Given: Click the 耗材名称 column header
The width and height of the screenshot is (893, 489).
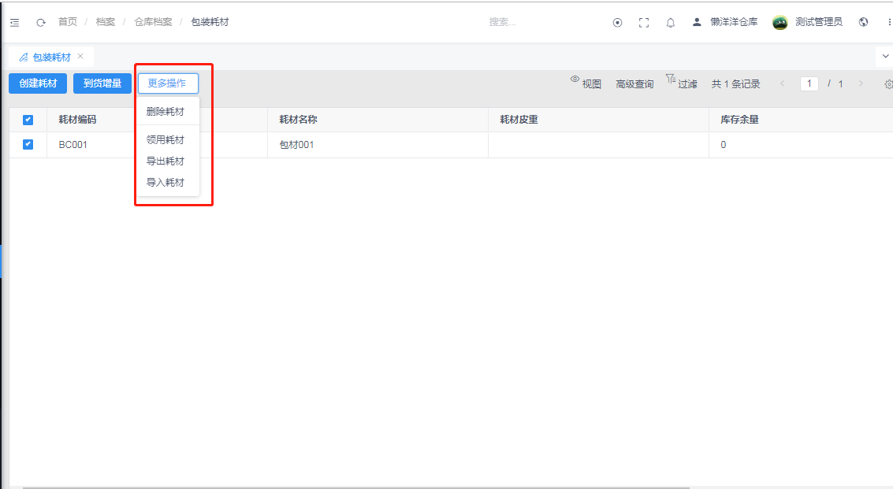Looking at the screenshot, I should [298, 120].
